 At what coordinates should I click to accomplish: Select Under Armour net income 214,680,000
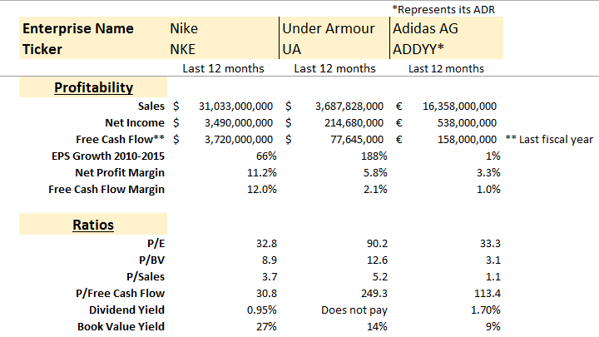(x=349, y=122)
